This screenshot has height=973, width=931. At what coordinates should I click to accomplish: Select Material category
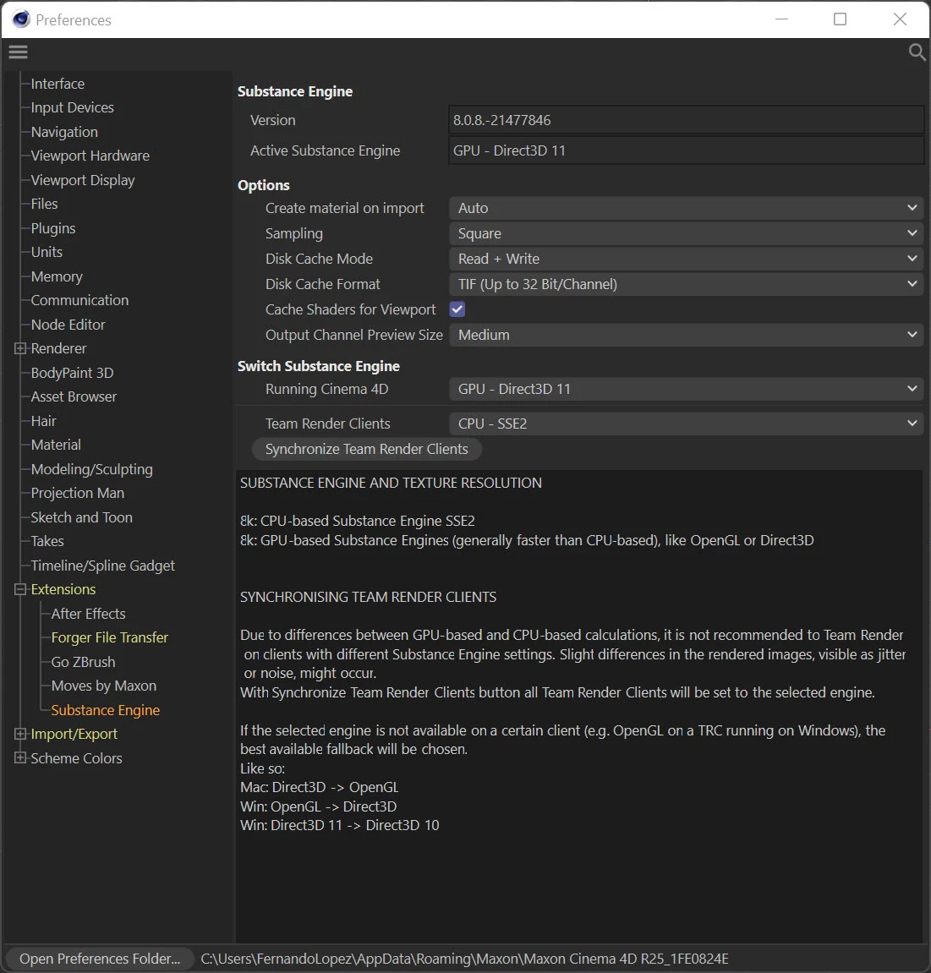tap(56, 445)
